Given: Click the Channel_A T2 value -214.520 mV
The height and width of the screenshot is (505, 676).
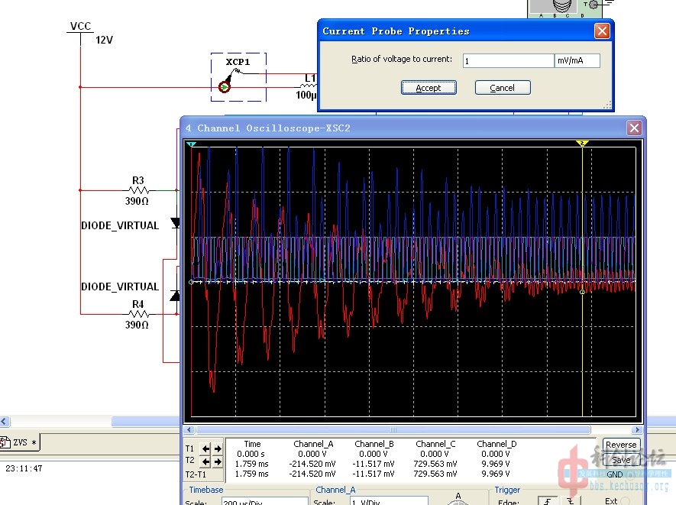Looking at the screenshot, I should tap(312, 464).
